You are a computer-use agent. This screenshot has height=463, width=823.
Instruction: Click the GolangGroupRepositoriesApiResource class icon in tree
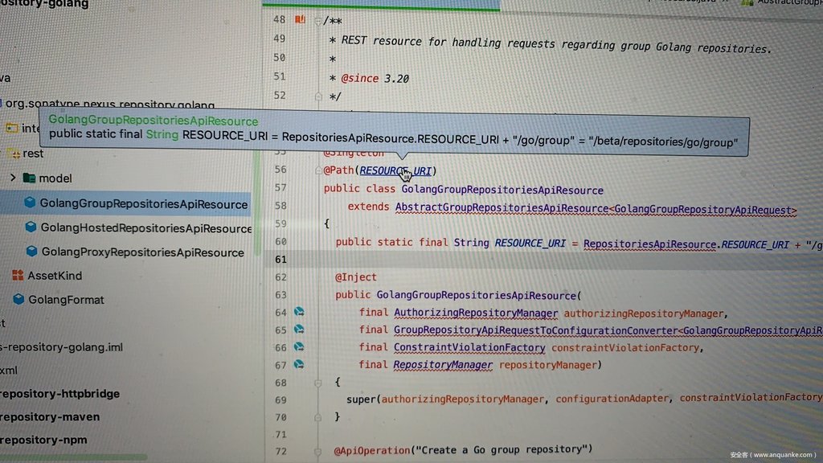click(30, 203)
